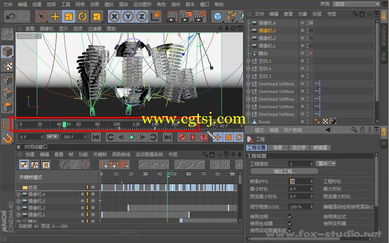Toggle the 使用运动剪辑系统 checkbox
Image resolution: width=389 pixels, height=243 pixels.
290,230
